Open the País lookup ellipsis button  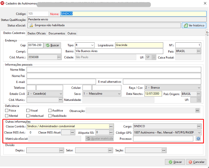pos(199,51)
